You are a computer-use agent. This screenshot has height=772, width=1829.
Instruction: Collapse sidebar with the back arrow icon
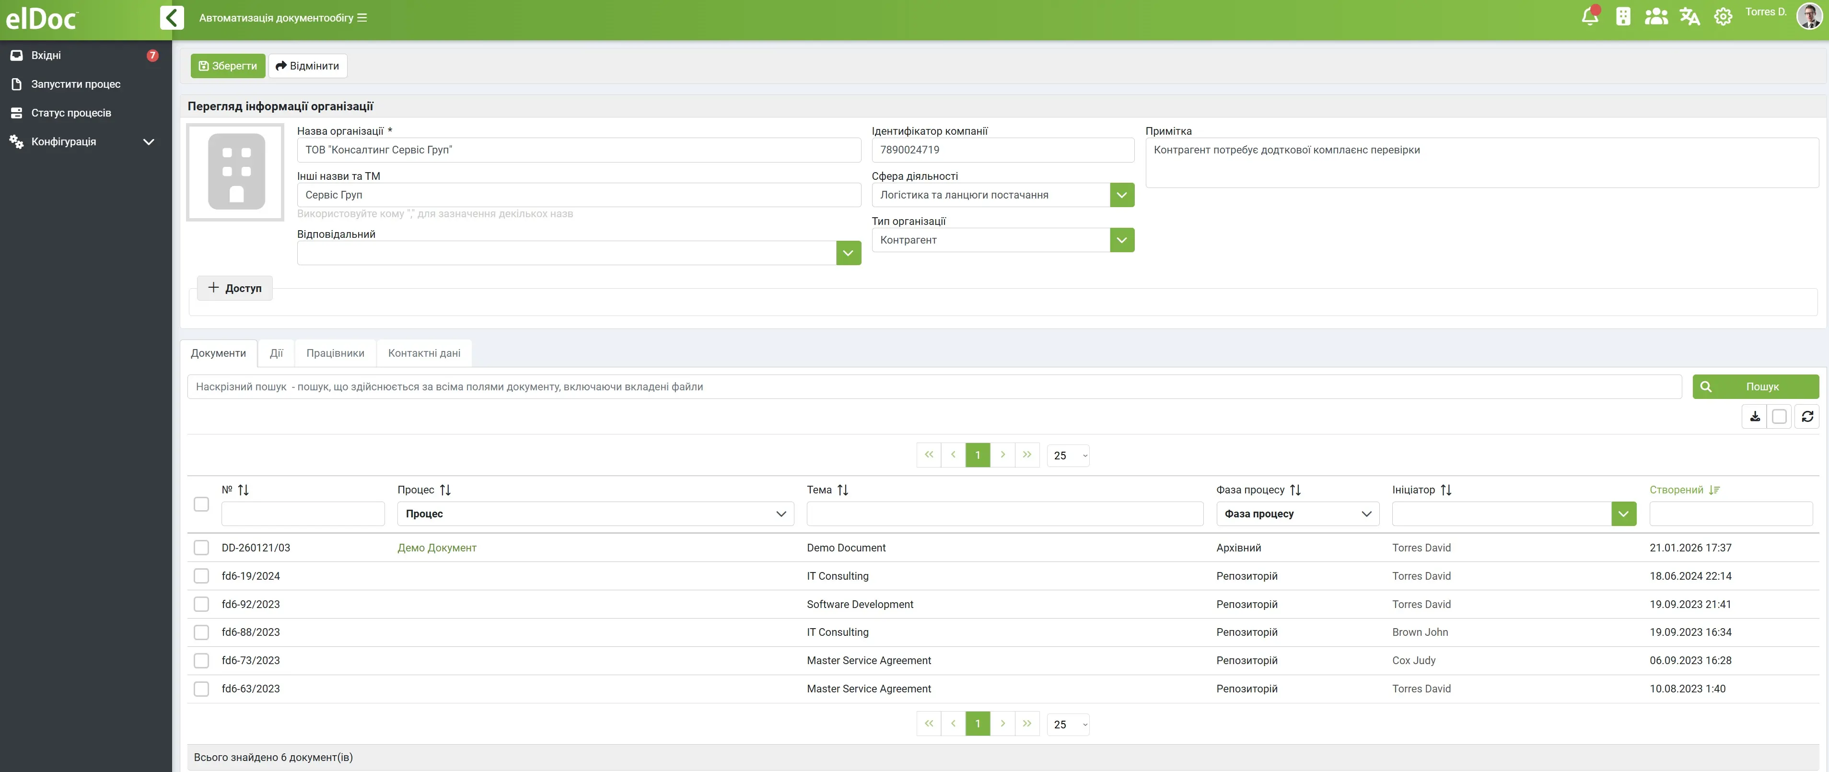(172, 18)
